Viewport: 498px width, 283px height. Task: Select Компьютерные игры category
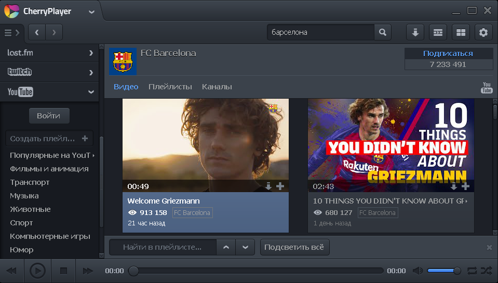point(50,236)
